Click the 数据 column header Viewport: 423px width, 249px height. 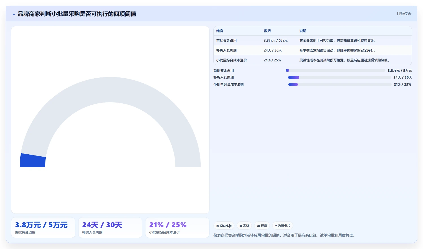point(267,31)
